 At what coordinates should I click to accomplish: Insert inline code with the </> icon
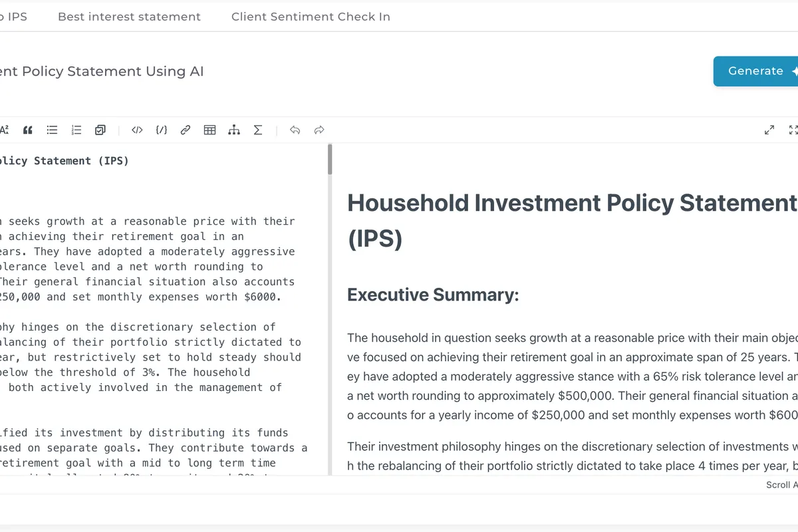[x=137, y=130]
